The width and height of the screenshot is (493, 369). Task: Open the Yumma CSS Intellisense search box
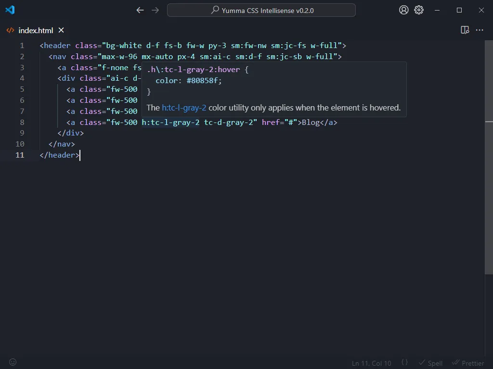[261, 11]
